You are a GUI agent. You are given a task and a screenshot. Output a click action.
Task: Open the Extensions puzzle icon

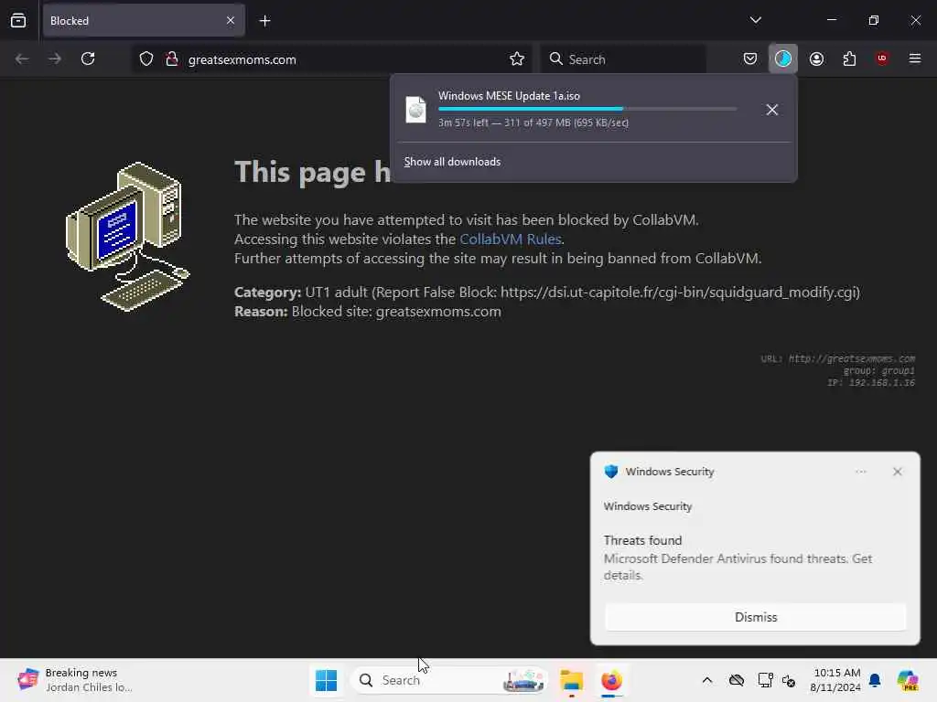pyautogui.click(x=849, y=59)
